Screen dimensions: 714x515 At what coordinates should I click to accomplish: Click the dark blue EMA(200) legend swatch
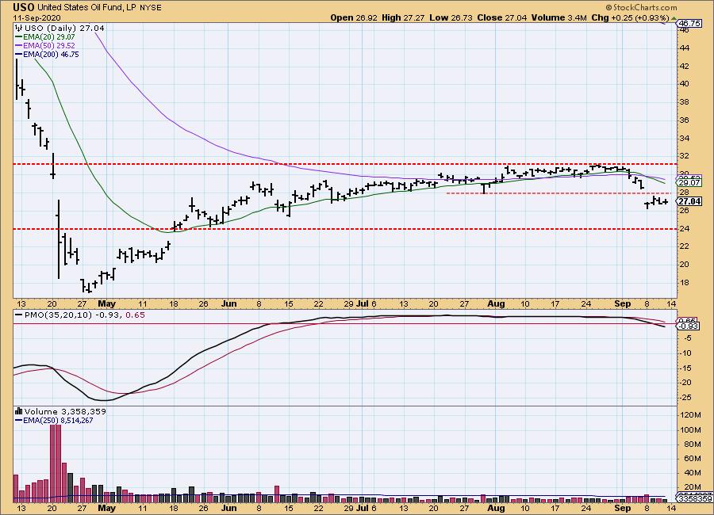pyautogui.click(x=19, y=54)
